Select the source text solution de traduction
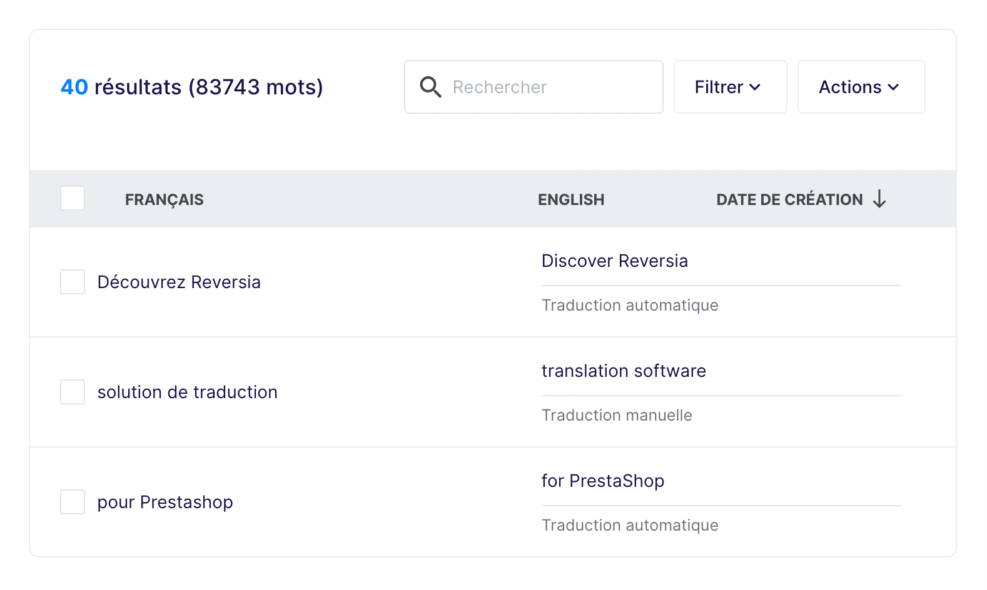Viewport: 987px width, 590px height. click(187, 392)
